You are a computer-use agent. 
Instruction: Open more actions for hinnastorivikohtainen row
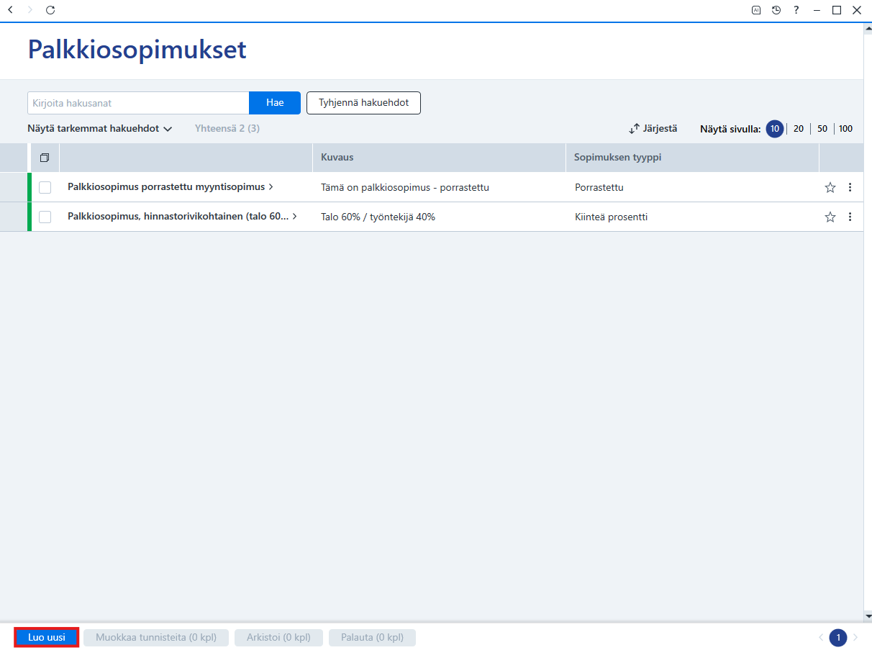pos(850,217)
